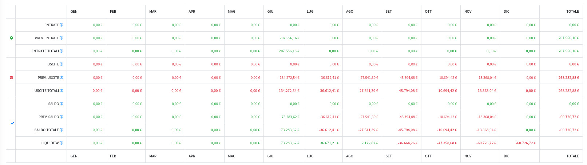The width and height of the screenshot is (587, 165).
Task: Open the help tooltip for PREV. USCITE
Action: coord(62,78)
